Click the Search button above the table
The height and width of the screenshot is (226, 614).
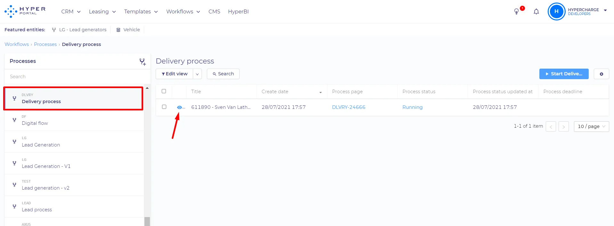click(223, 74)
